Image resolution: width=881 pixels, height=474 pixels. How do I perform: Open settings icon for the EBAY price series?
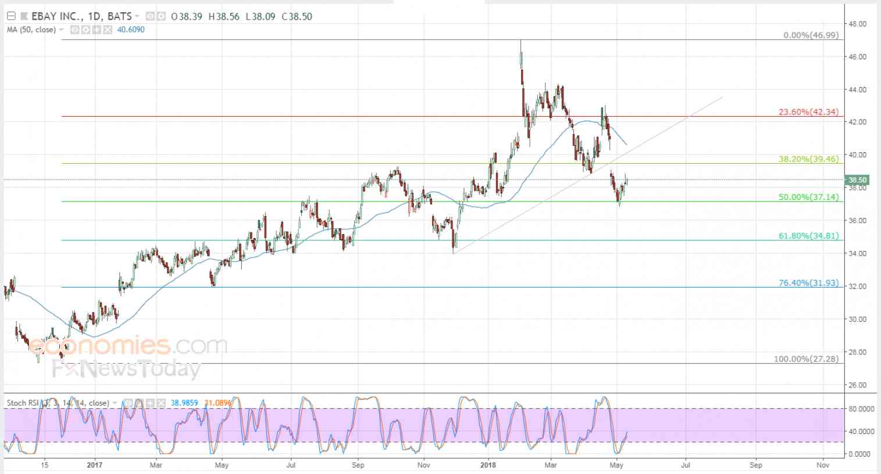click(x=160, y=16)
